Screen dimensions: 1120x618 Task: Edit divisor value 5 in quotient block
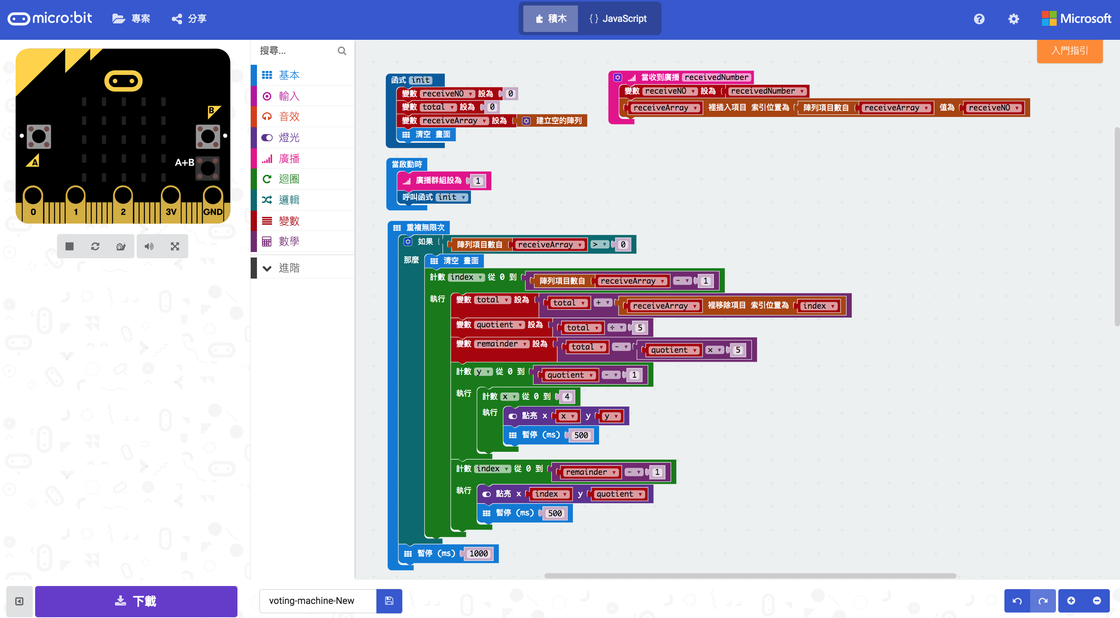[640, 328]
